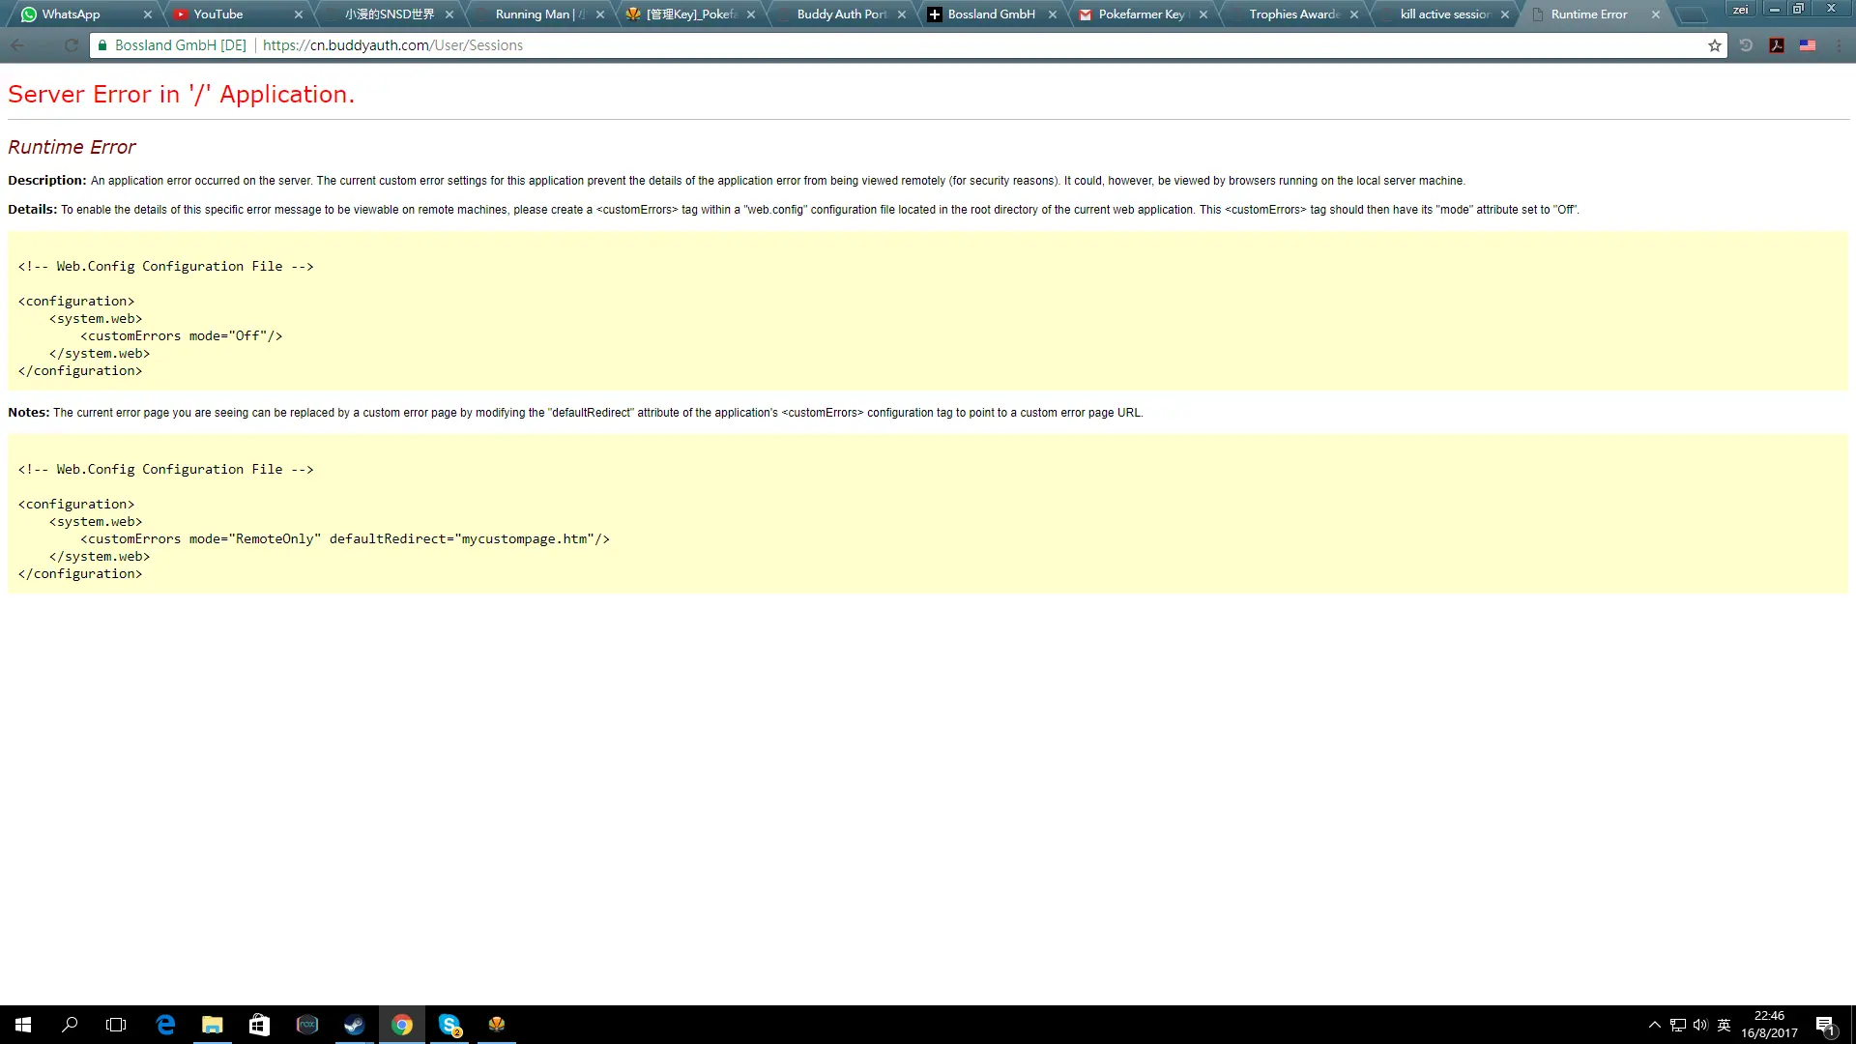Close the kill active session tab
The height and width of the screenshot is (1044, 1856).
(x=1505, y=14)
